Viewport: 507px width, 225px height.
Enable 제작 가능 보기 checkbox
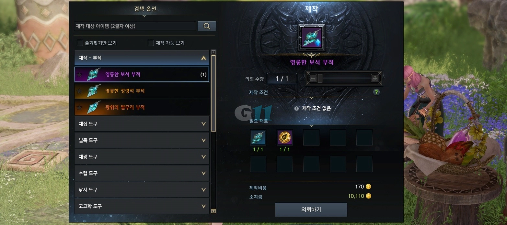pyautogui.click(x=151, y=43)
